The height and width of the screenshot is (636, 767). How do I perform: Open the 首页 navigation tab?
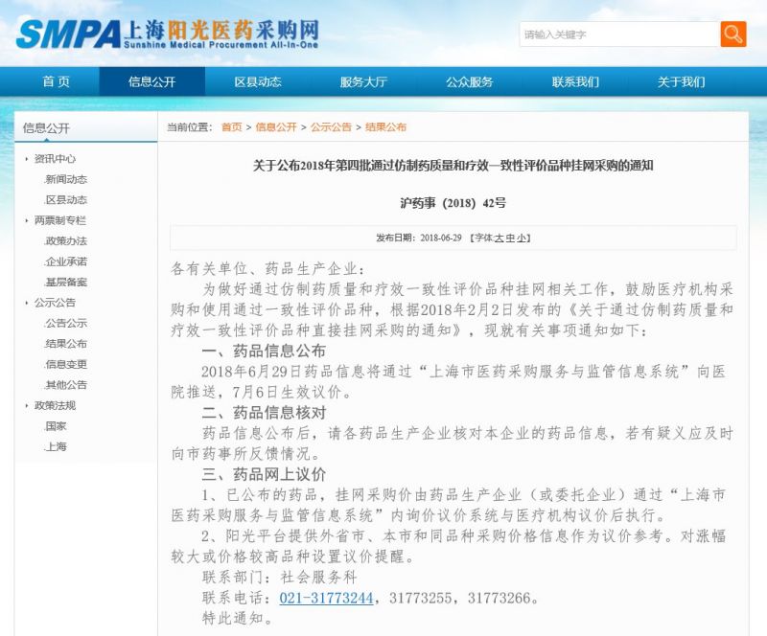[x=56, y=81]
